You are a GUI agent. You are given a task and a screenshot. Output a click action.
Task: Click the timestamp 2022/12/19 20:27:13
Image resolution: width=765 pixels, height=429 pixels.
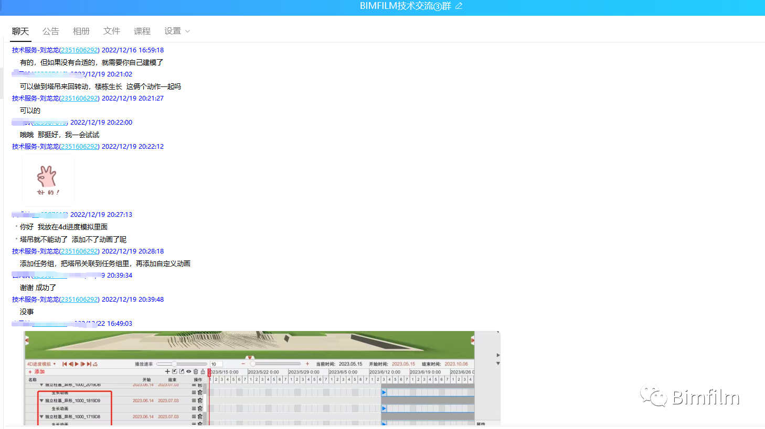101,215
